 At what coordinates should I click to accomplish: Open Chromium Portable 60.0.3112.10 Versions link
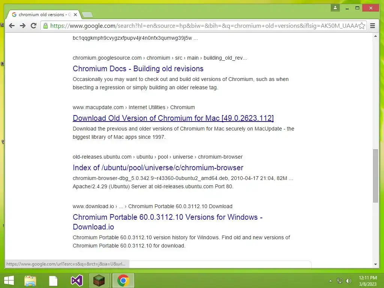(x=168, y=222)
